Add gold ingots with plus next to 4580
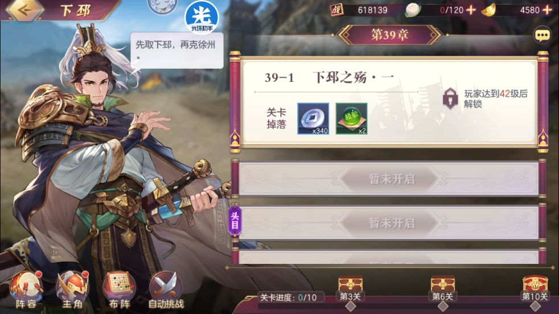559x314 pixels. (x=547, y=10)
